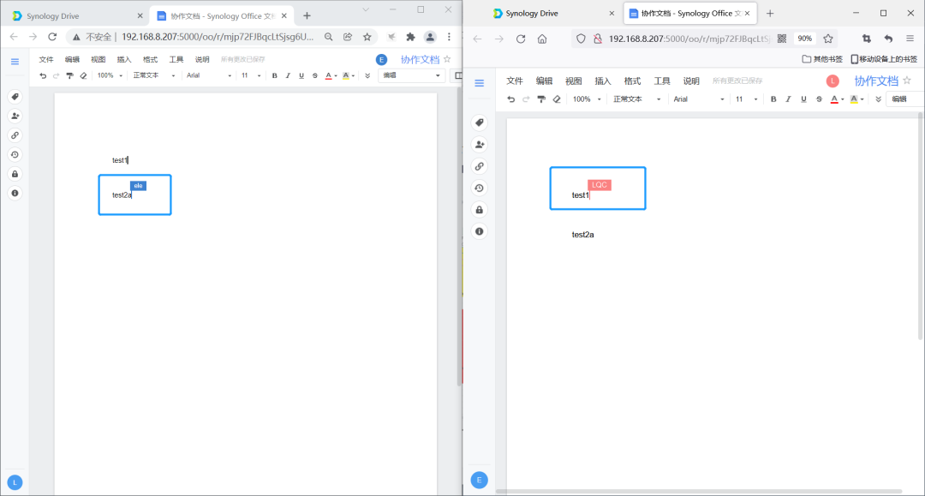Viewport: 925px width, 496px height.
Task: Open the hamburger menu in left window
Action: pos(15,62)
